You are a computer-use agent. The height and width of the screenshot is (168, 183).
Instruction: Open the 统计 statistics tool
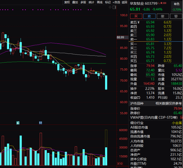tap(91, 2)
